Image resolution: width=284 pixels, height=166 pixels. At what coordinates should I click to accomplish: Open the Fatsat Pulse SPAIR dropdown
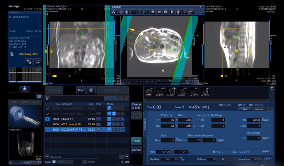[x=262, y=160]
